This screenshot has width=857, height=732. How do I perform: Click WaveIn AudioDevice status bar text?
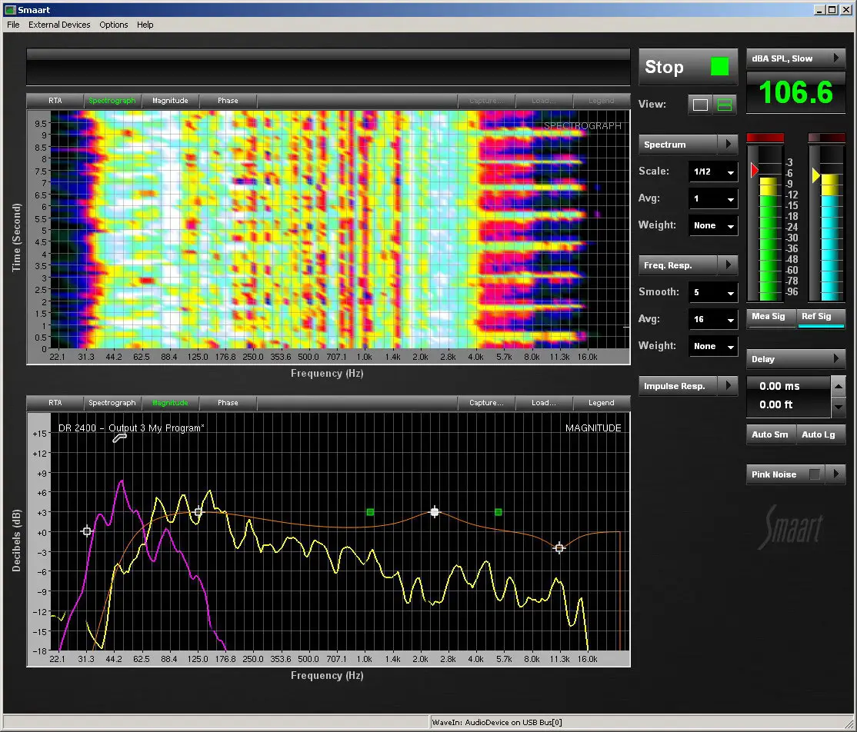(x=497, y=722)
